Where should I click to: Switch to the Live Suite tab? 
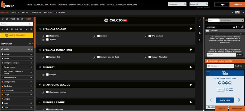[x=15, y=12]
